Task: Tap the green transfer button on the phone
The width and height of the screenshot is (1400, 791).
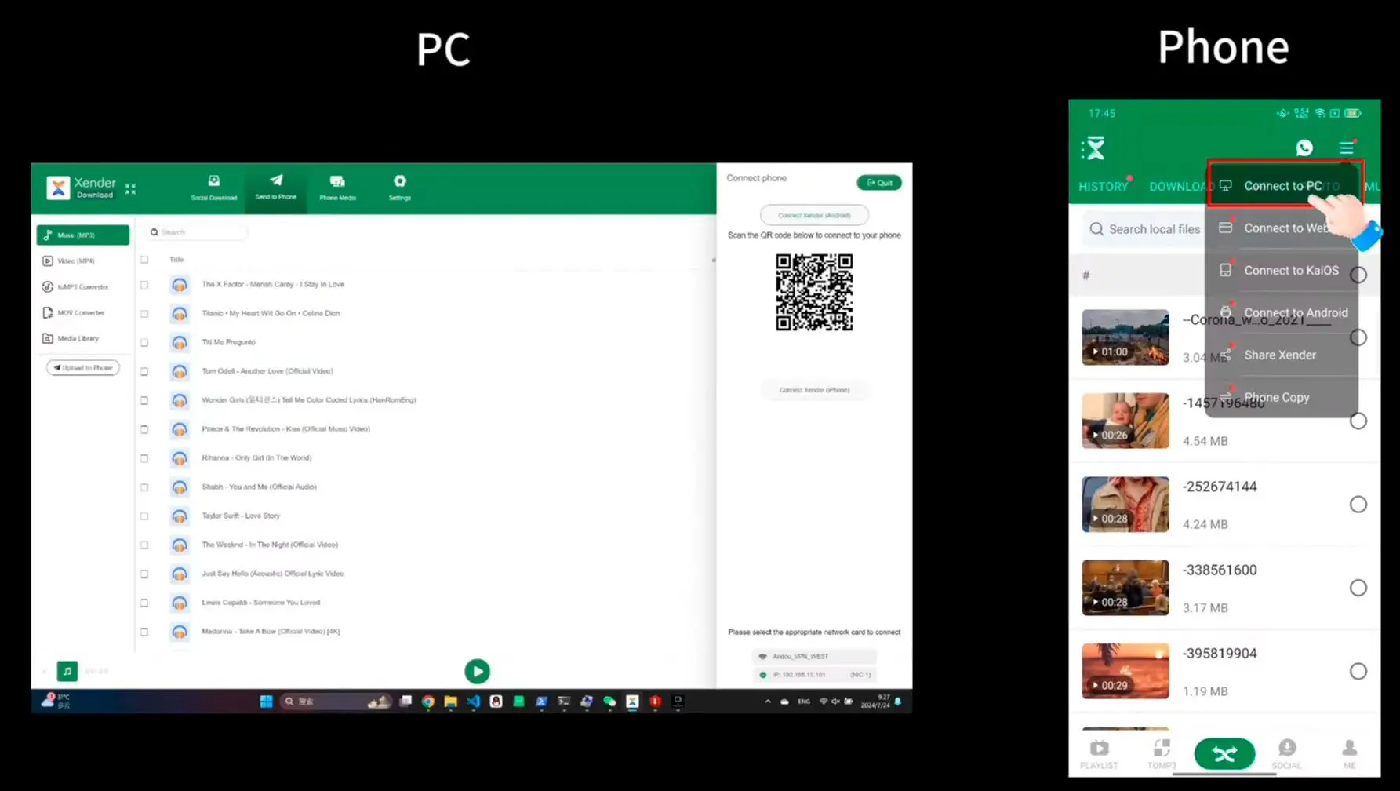Action: pyautogui.click(x=1224, y=754)
